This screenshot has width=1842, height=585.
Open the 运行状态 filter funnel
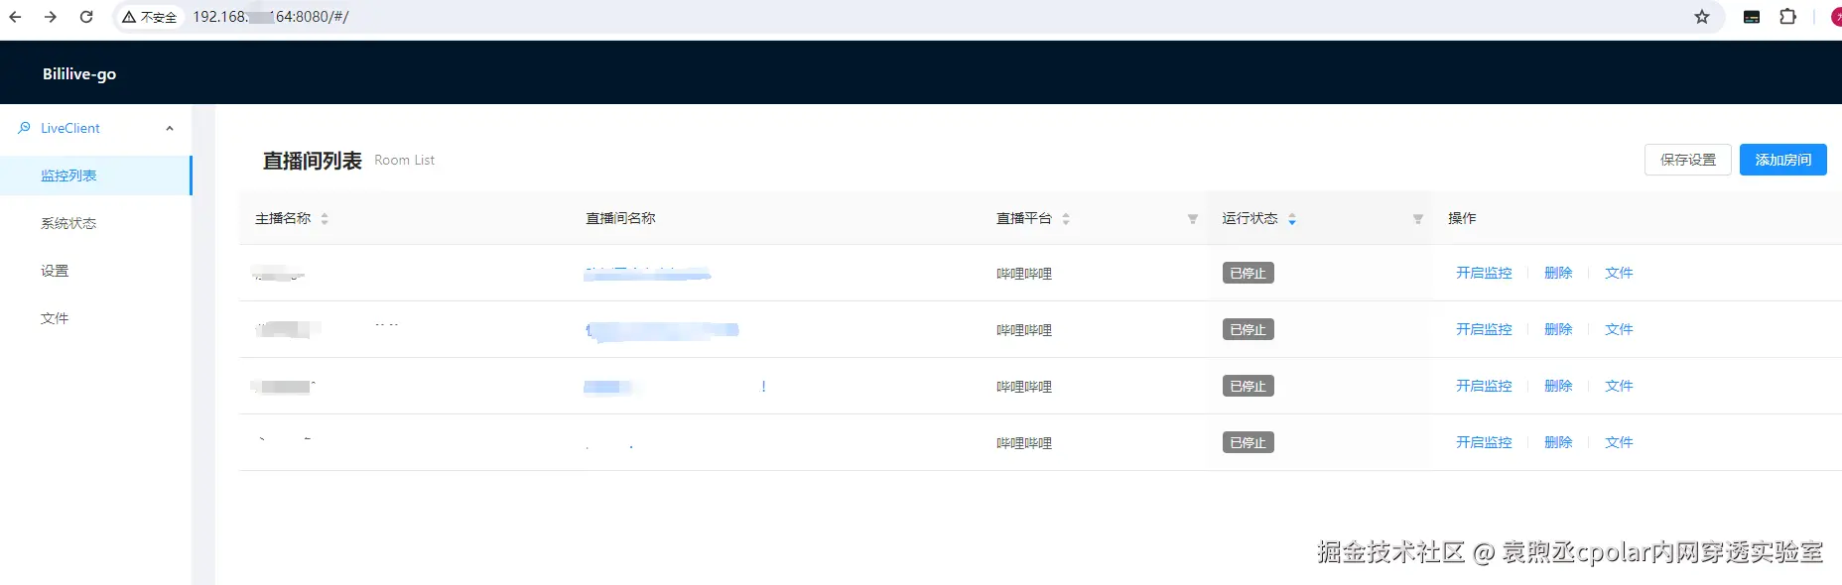tap(1418, 219)
